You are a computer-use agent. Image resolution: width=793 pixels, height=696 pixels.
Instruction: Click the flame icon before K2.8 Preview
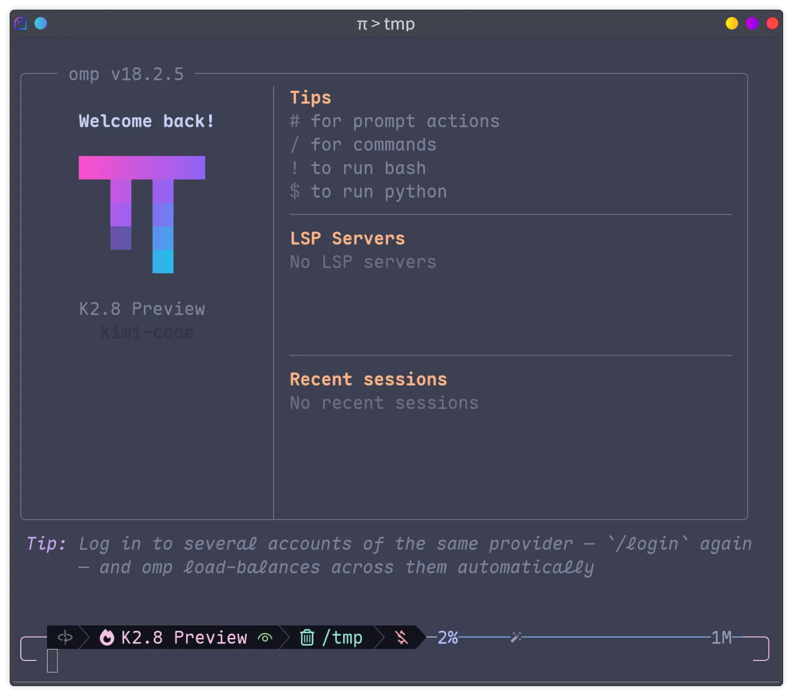pyautogui.click(x=107, y=637)
